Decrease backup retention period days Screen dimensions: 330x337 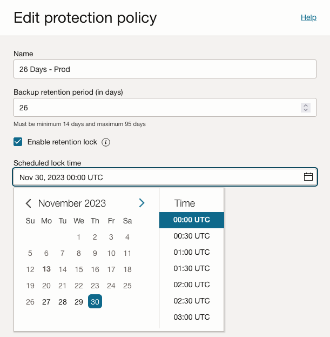[x=306, y=110]
